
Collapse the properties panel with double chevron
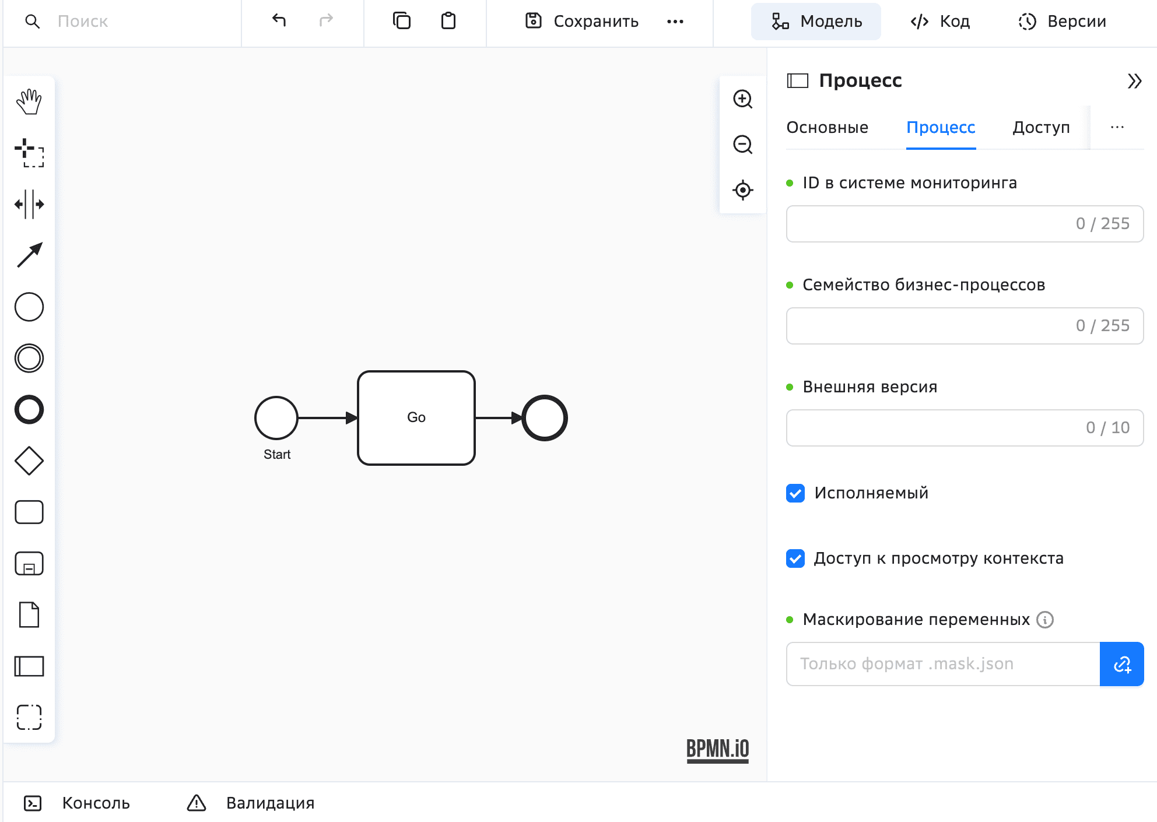click(x=1134, y=80)
